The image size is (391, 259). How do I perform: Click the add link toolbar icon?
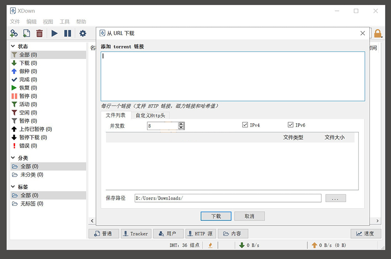click(14, 33)
